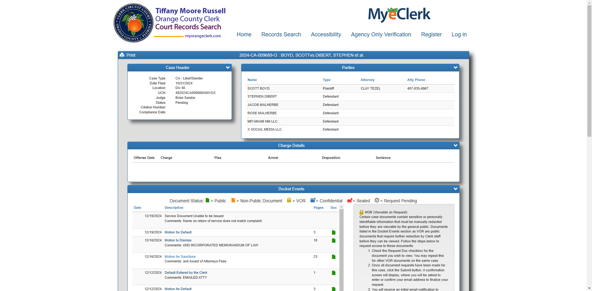Select X SOCIAL MEDIA LLC party row

350,130
